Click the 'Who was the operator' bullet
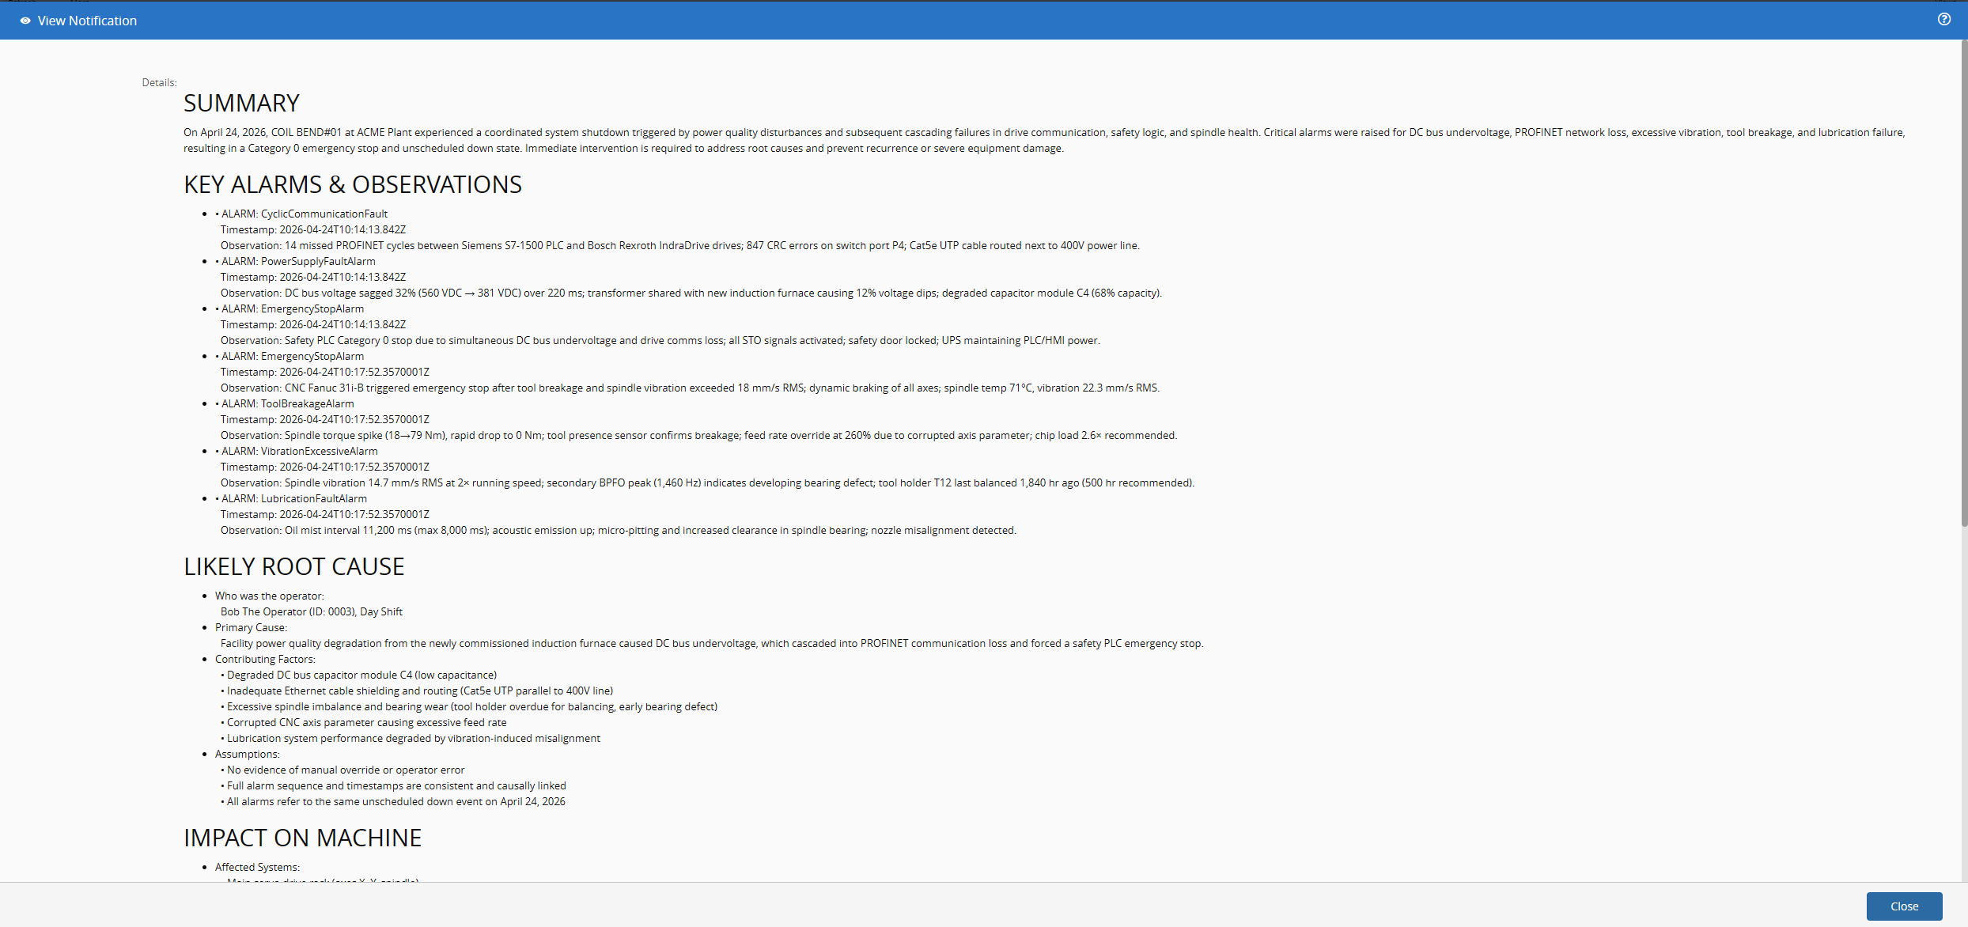Viewport: 1968px width, 927px height. pos(269,596)
